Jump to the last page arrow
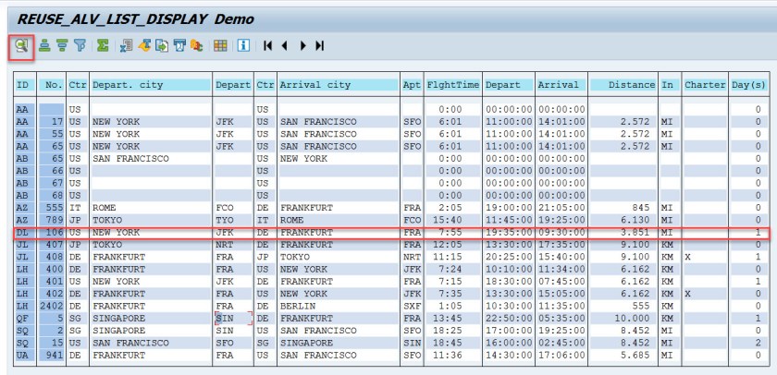The image size is (777, 375). pos(320,46)
